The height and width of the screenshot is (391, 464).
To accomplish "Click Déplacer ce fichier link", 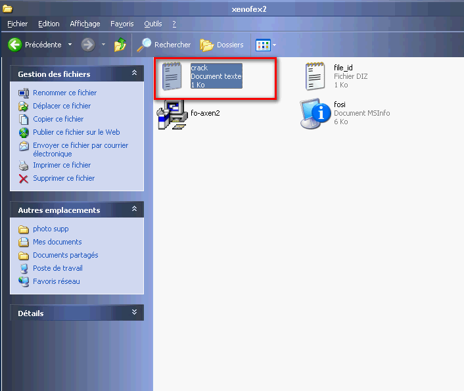I will (x=62, y=106).
